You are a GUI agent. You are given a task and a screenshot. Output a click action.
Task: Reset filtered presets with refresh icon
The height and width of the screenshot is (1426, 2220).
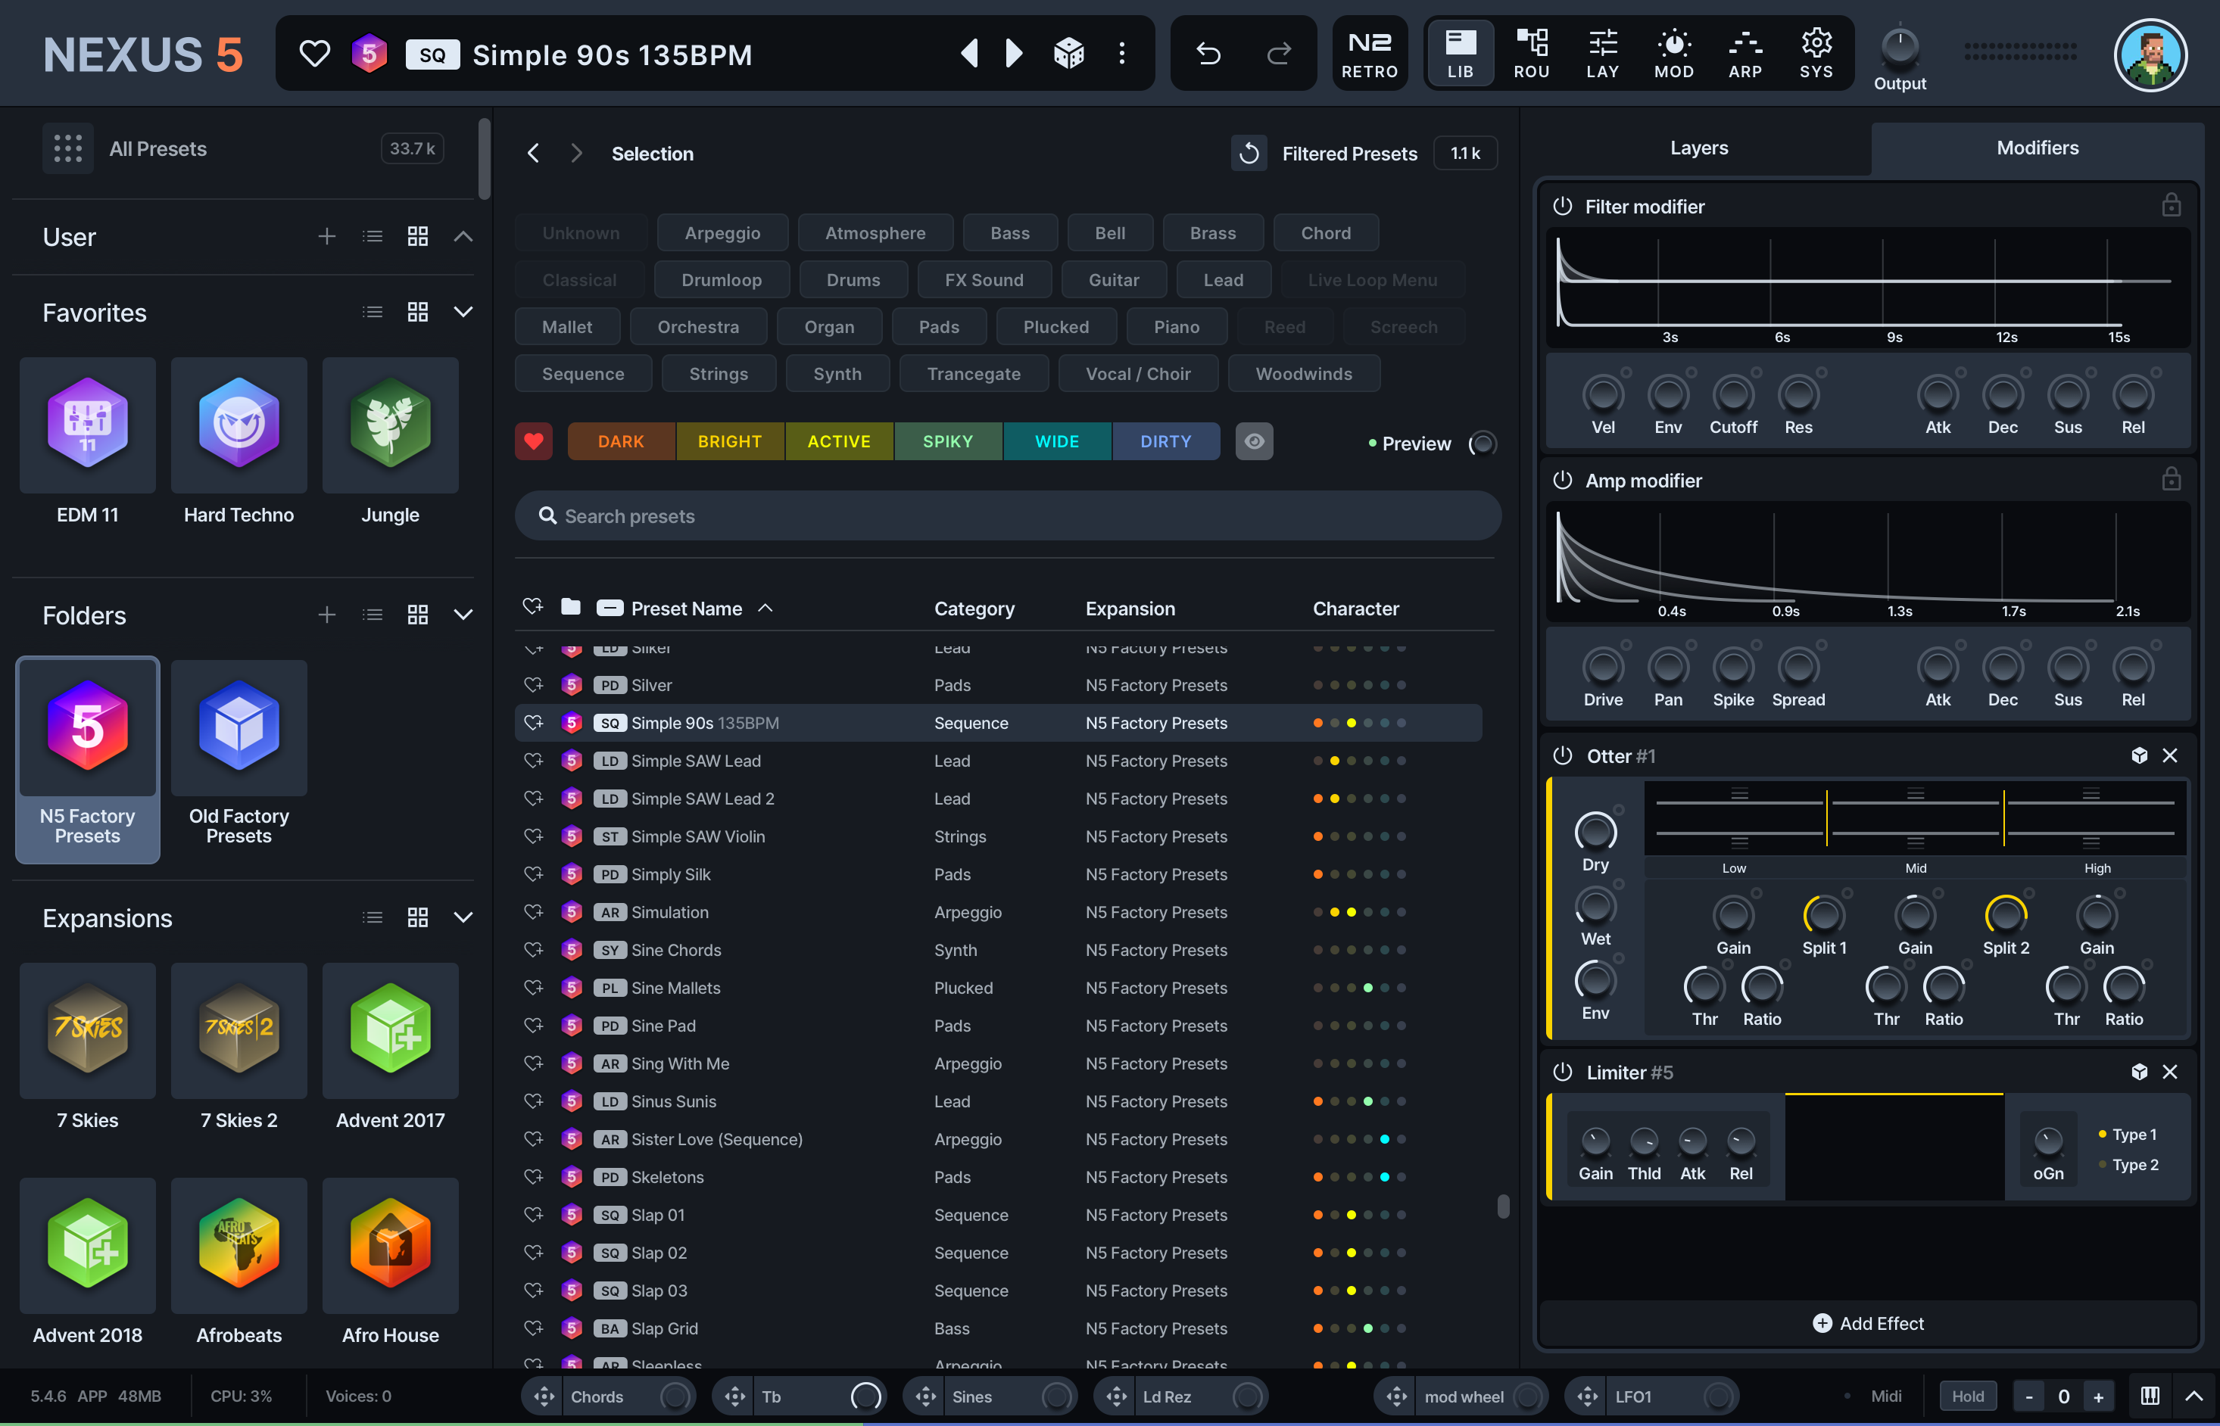[1249, 154]
